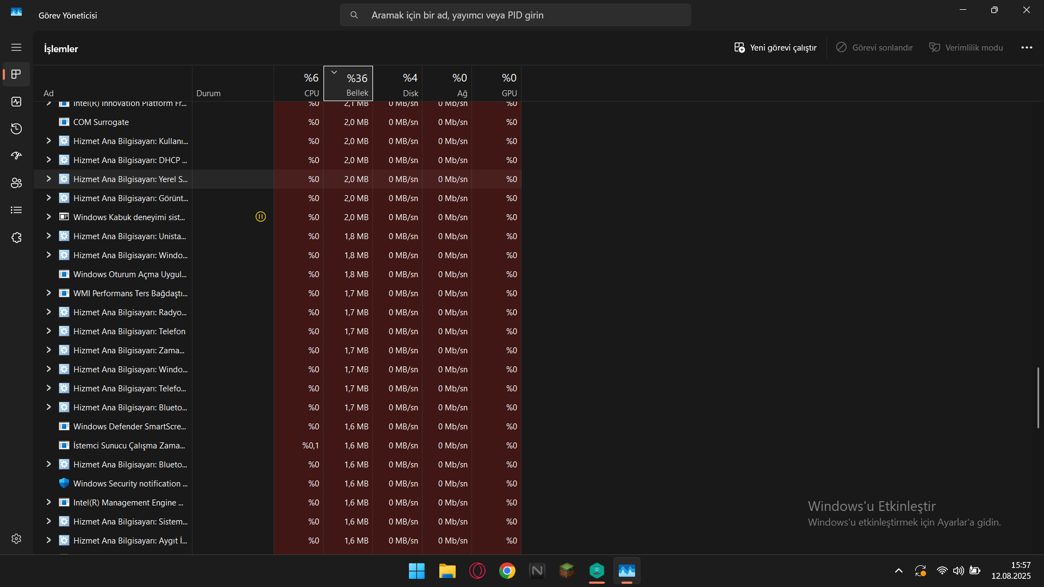Image resolution: width=1044 pixels, height=587 pixels.
Task: Expand Hizmet Ana Bilgisayarı: DHCP row
Action: pos(48,160)
